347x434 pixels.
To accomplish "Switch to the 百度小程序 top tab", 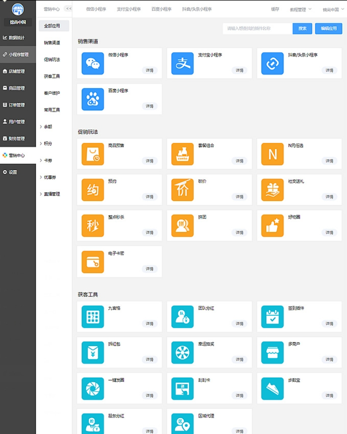I will 161,9.
